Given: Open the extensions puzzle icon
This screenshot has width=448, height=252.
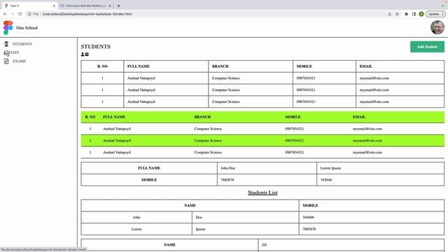Looking at the screenshot, I should point(406,14).
